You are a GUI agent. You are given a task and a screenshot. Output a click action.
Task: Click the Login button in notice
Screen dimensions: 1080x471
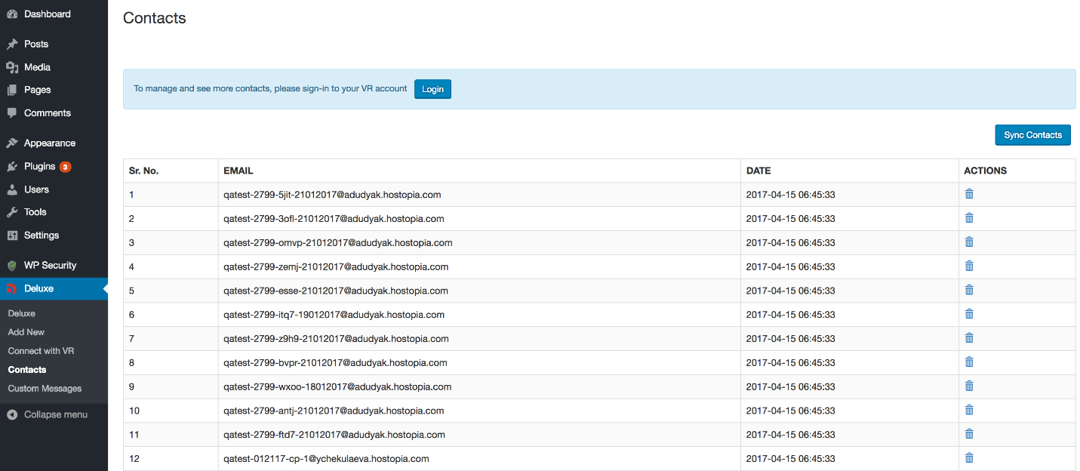[x=432, y=89]
